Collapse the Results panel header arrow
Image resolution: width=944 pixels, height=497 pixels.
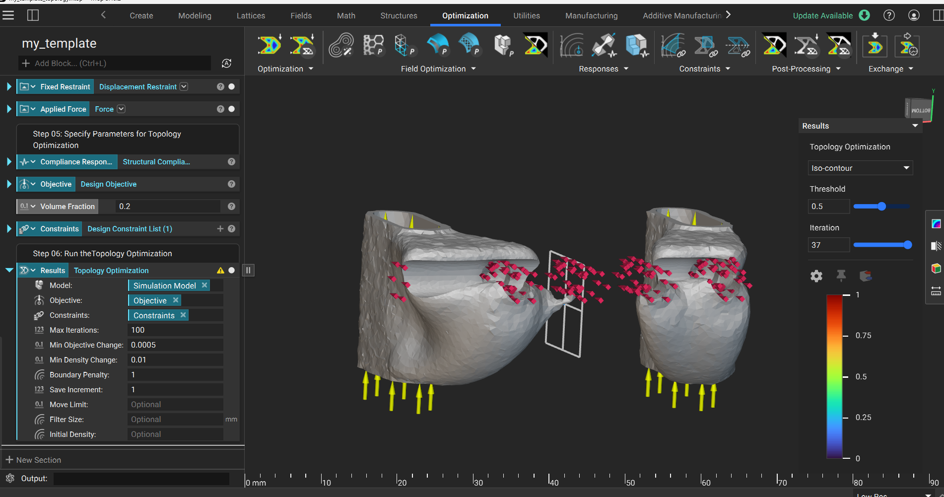[x=915, y=126]
